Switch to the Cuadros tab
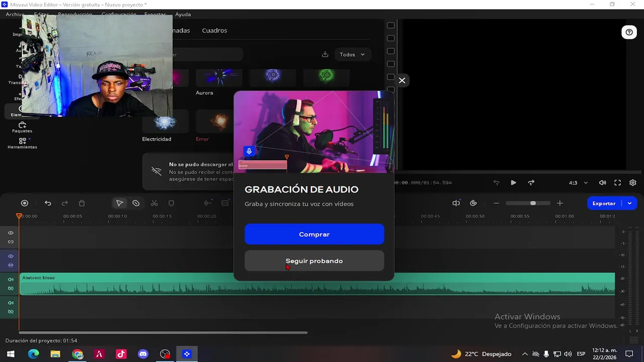Screen dimensions: 644x362 point(214,30)
